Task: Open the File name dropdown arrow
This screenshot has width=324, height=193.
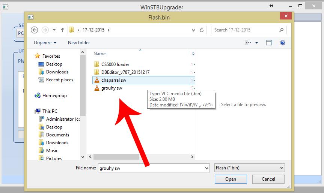Action: (206, 168)
